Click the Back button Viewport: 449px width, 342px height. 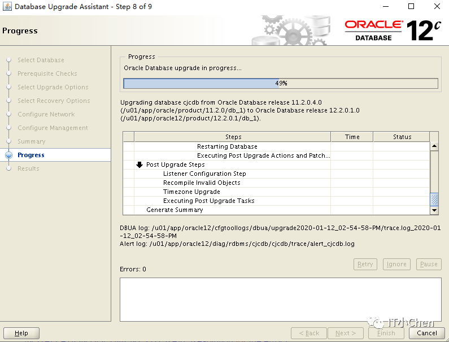(309, 333)
